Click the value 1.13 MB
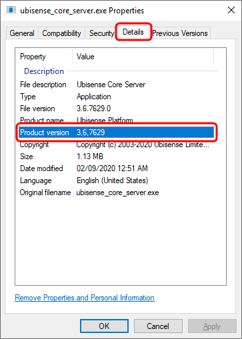Screen dimensions: 242x339 90,157
